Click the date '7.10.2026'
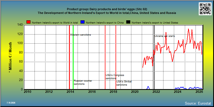Viewport: 214px width, 107px height. click(11, 103)
